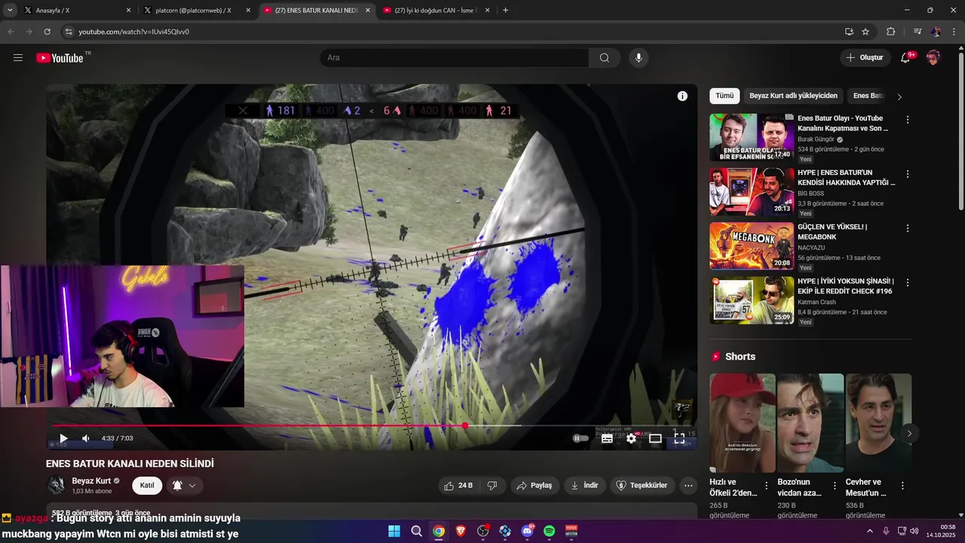Image resolution: width=965 pixels, height=543 pixels.
Task: Open the MEGABONK video thumbnail
Action: 752,246
